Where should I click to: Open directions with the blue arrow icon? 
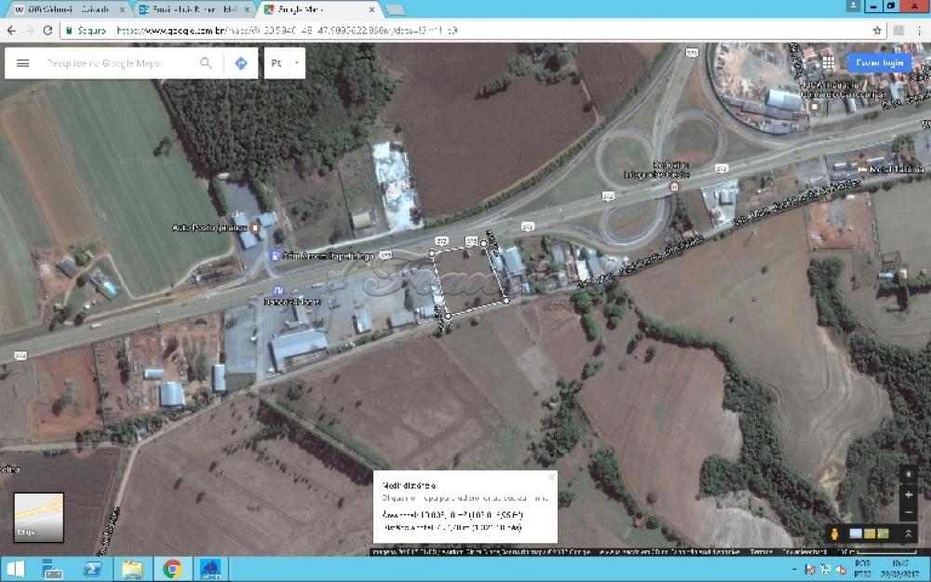[x=241, y=63]
